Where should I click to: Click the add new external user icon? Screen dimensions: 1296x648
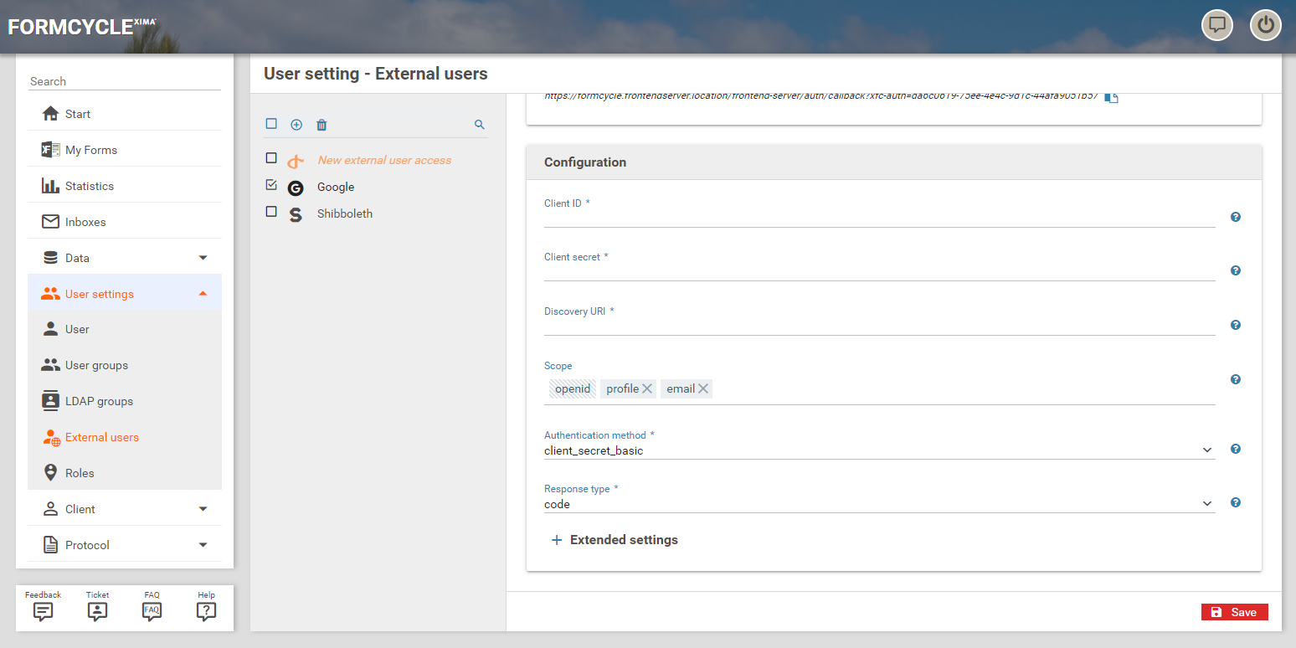click(x=296, y=125)
